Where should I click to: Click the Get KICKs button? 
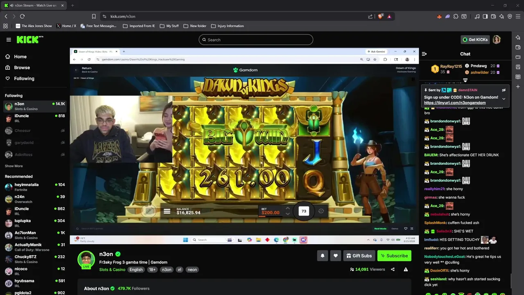pos(475,39)
